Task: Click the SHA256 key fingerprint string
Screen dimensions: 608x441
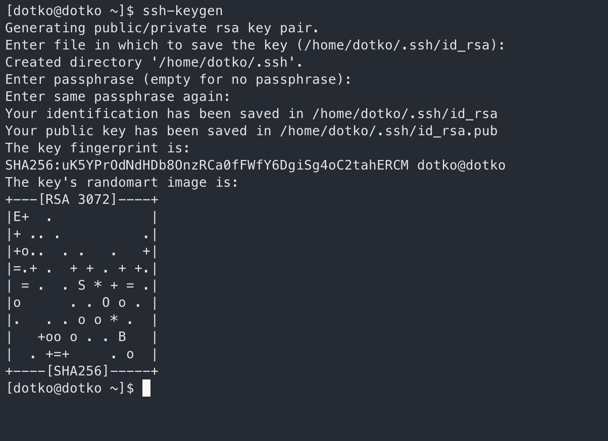Action: tap(207, 165)
